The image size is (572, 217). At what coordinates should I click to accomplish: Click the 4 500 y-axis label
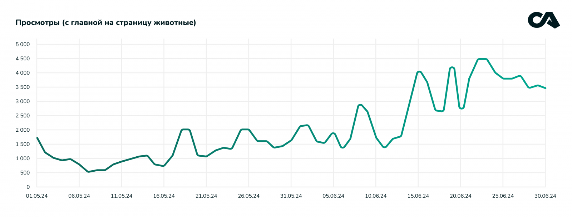[23, 59]
